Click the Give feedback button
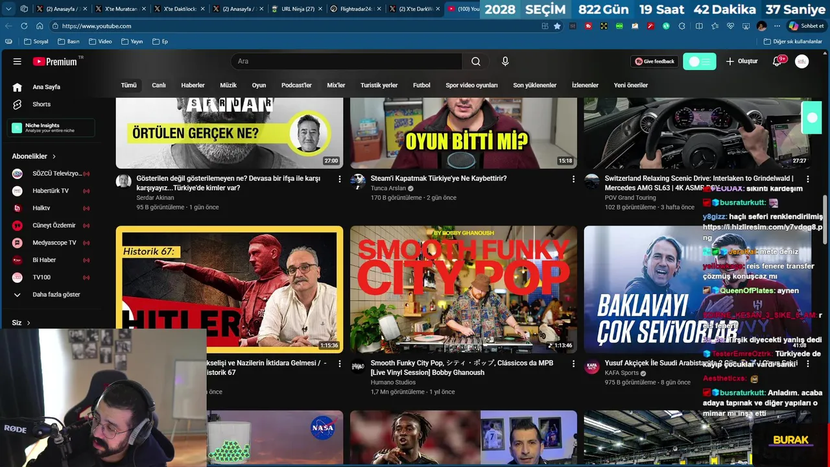The image size is (830, 467). pyautogui.click(x=655, y=62)
